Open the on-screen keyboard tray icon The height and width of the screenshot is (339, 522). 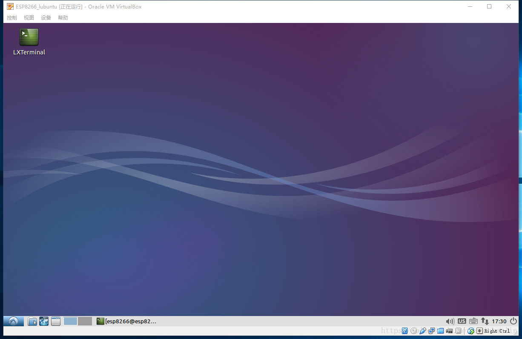tap(473, 321)
